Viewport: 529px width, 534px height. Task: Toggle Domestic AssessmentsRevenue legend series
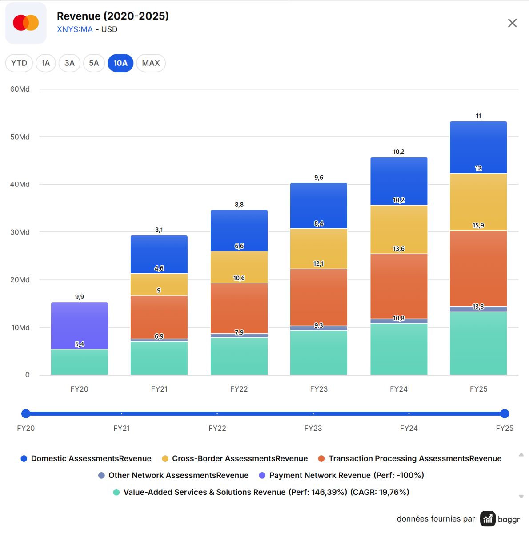[86, 458]
